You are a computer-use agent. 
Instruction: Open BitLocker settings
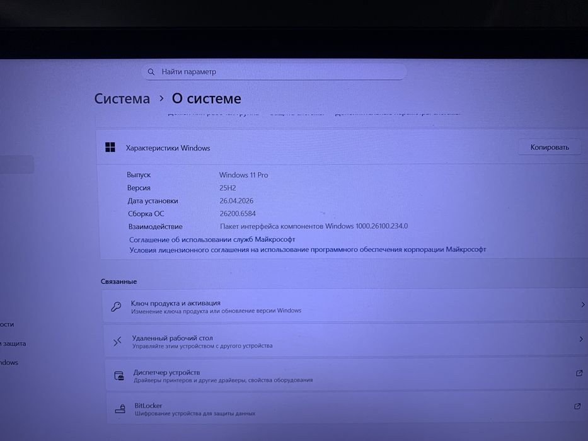(x=348, y=408)
